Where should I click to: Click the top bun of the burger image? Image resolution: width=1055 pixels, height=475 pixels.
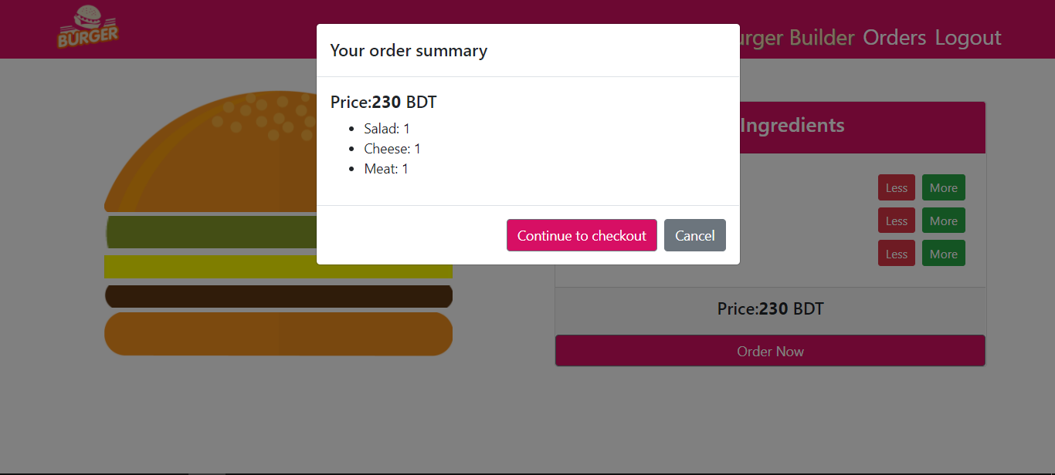(210, 154)
